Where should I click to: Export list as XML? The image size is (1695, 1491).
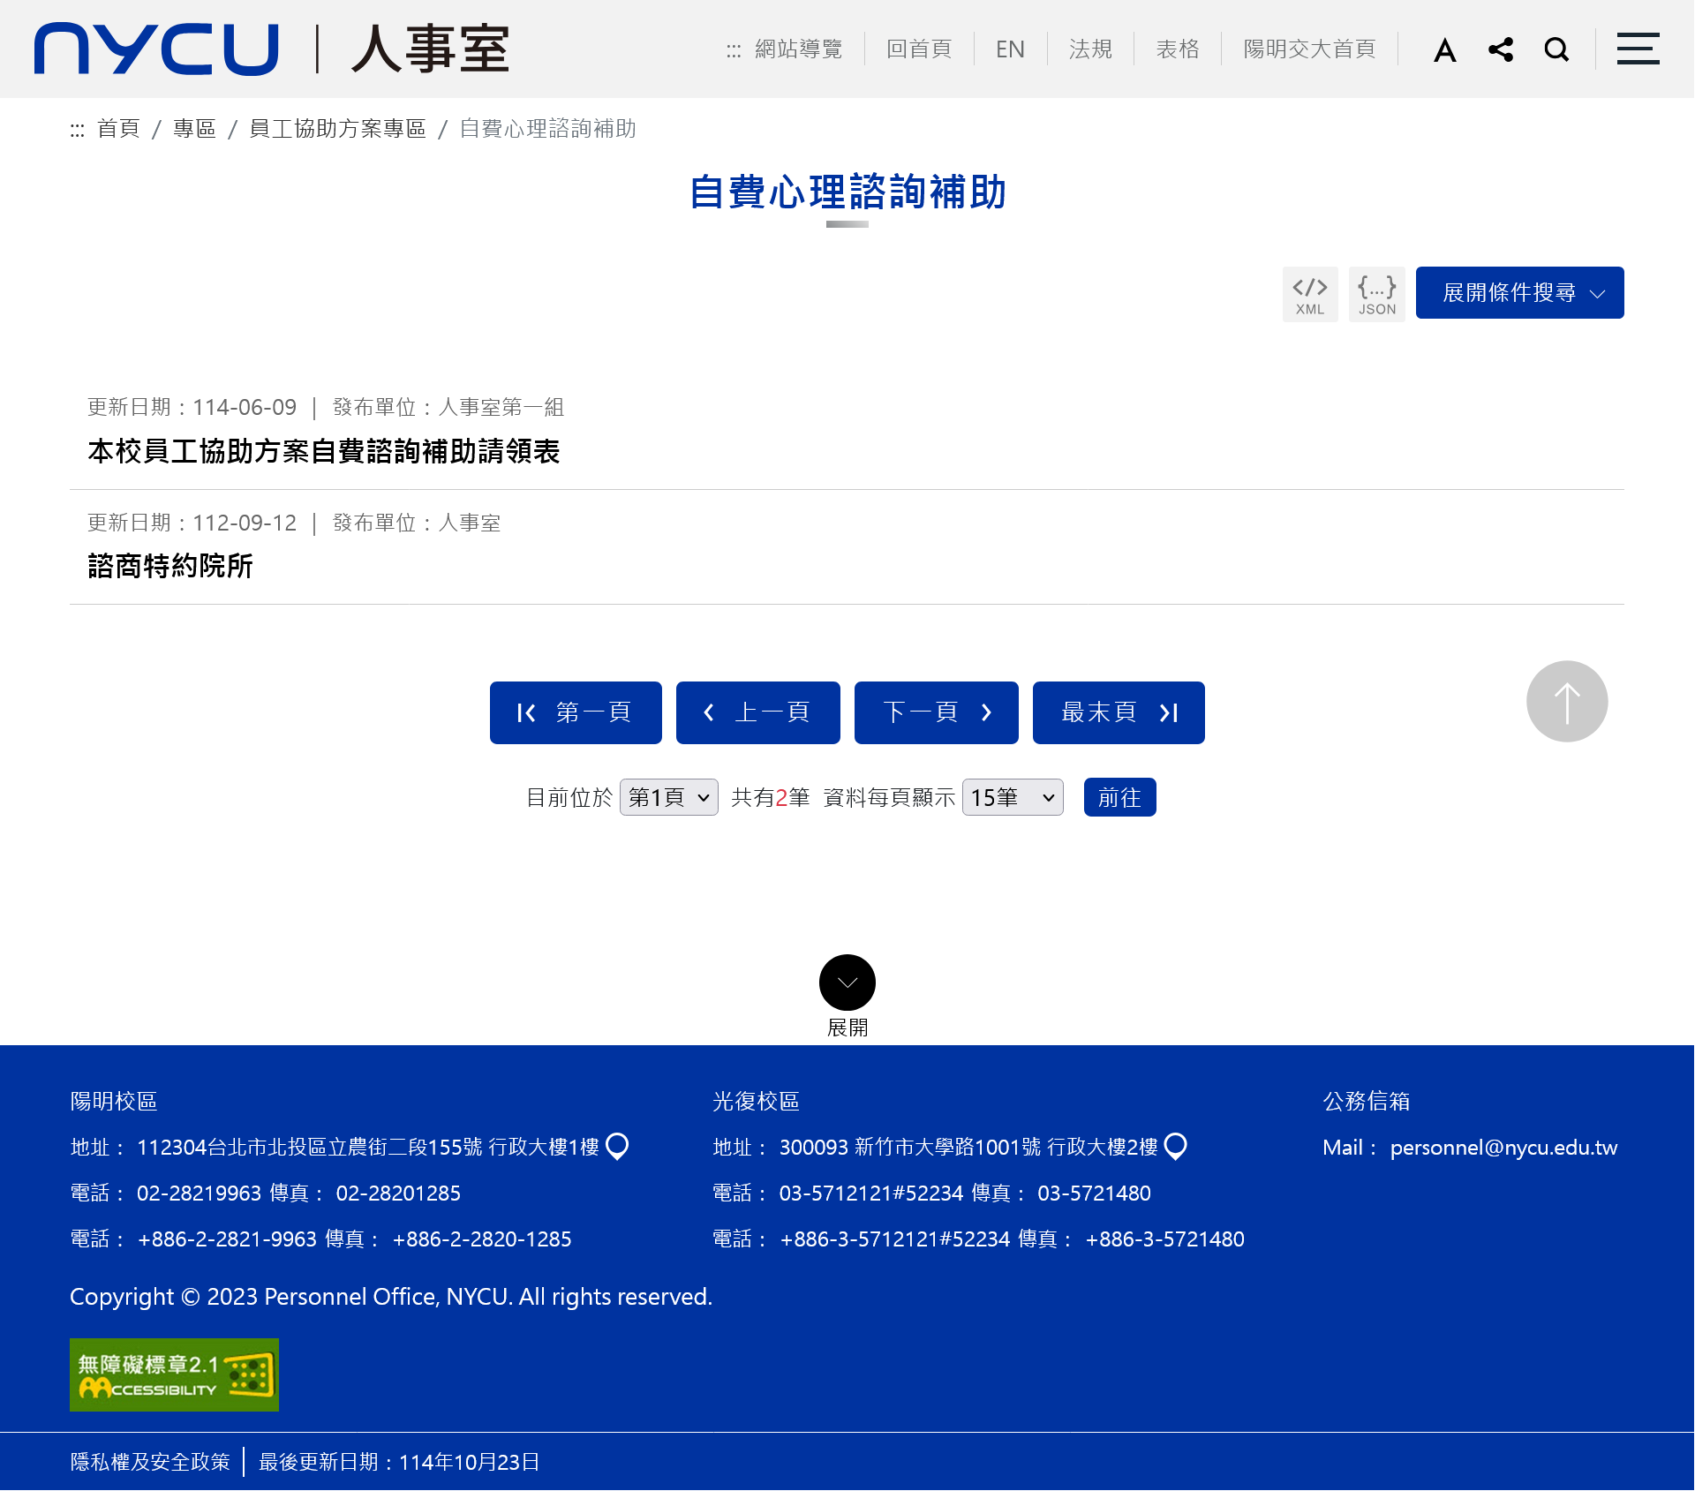(1310, 294)
